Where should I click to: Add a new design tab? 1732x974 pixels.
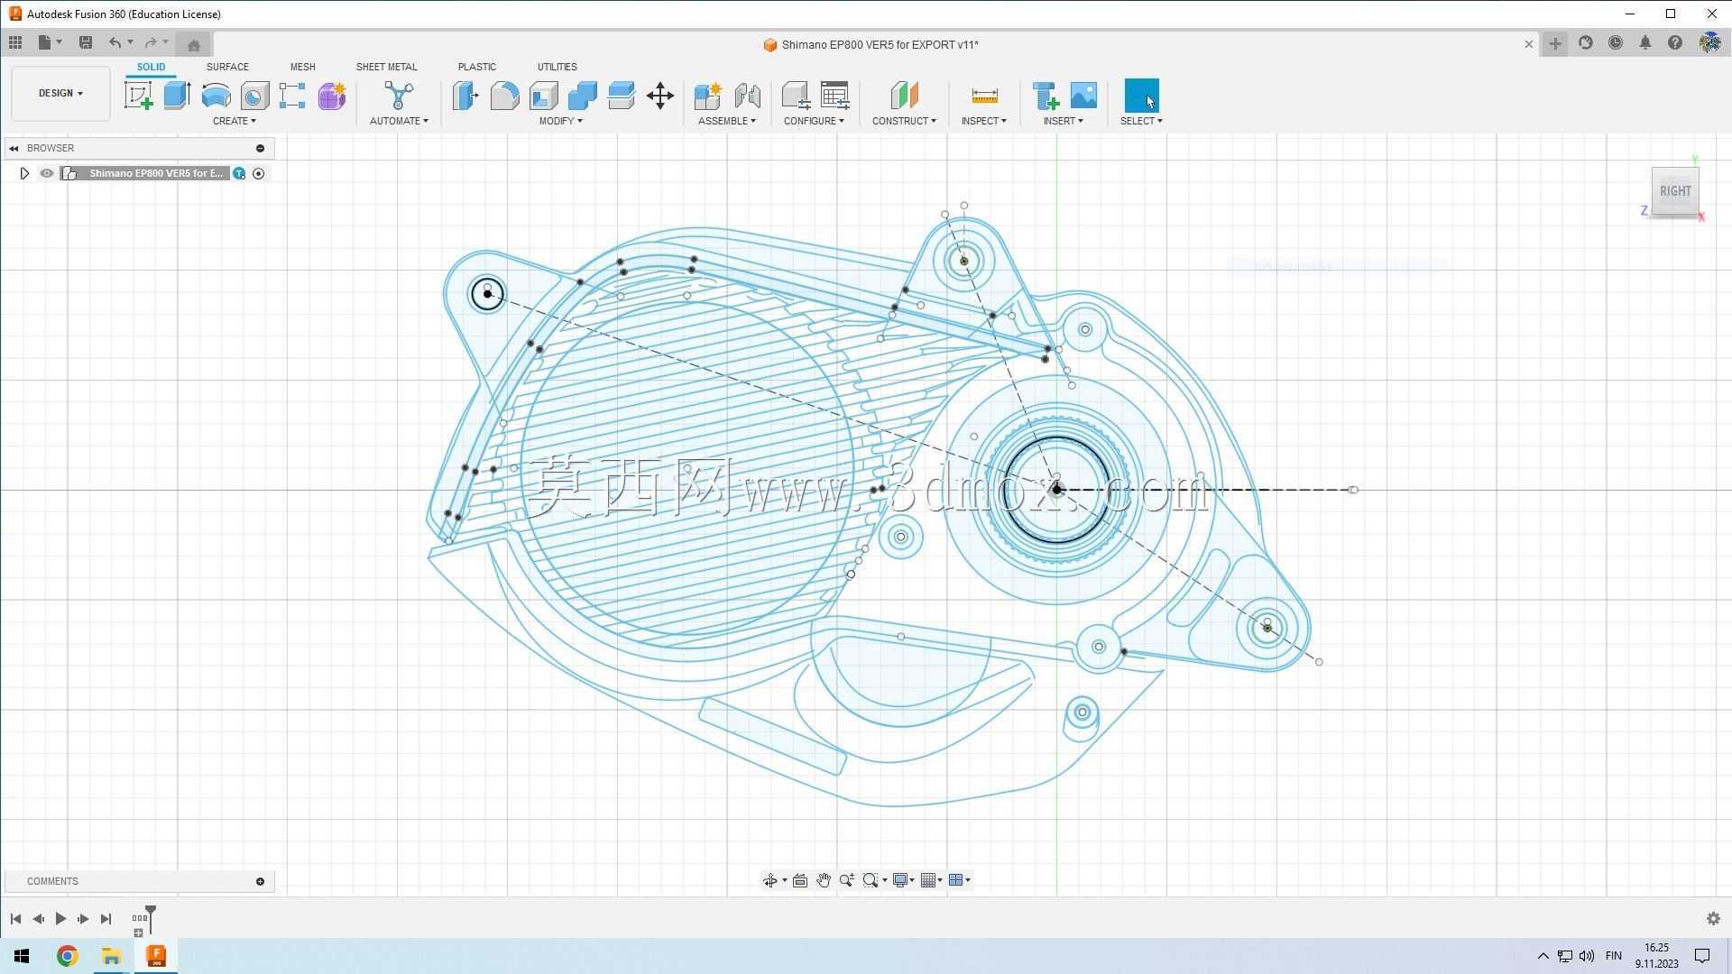pos(1555,43)
